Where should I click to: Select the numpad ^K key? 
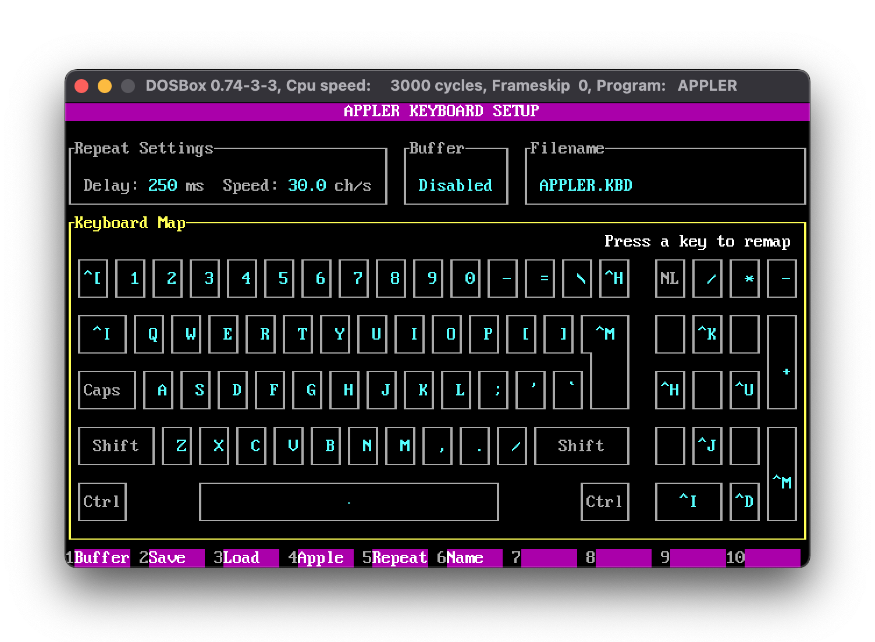click(x=707, y=334)
